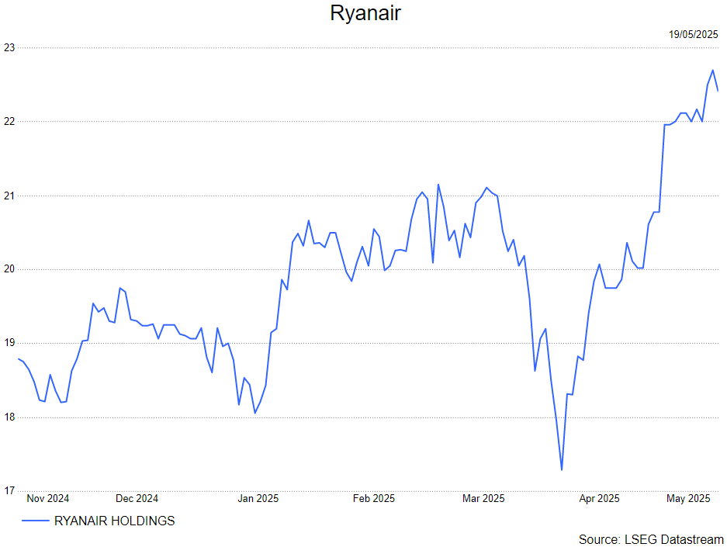
Task: Click the y-axis label 19
Action: tap(10, 343)
